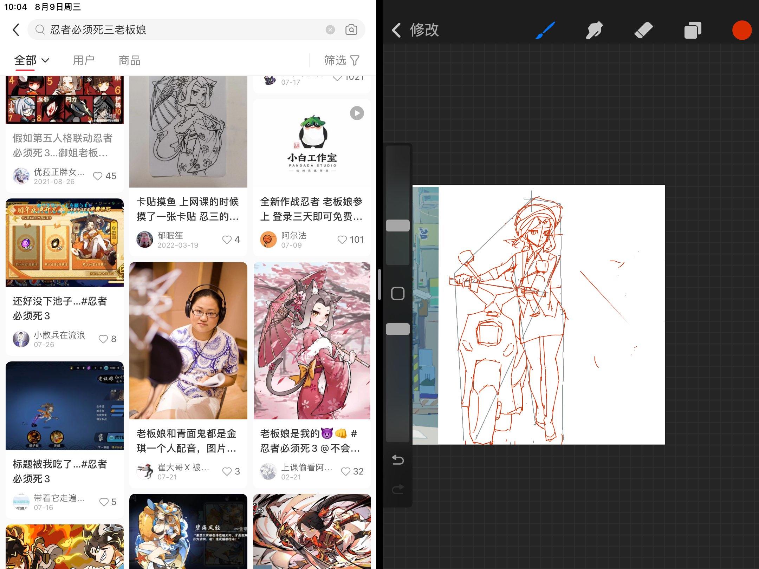Adjust the brush size slider handle
The width and height of the screenshot is (759, 569).
(398, 225)
